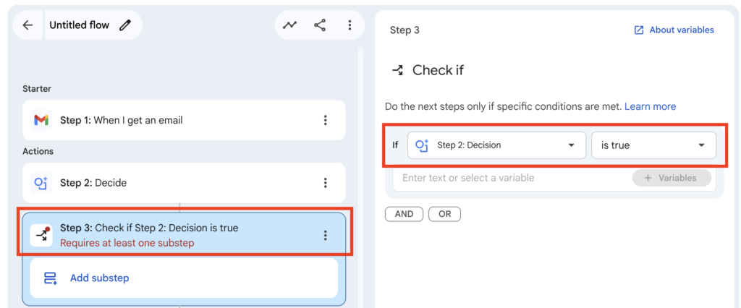Image resolution: width=741 pixels, height=308 pixels.
Task: Open Step 3 three-dot options menu
Action: pyautogui.click(x=326, y=235)
